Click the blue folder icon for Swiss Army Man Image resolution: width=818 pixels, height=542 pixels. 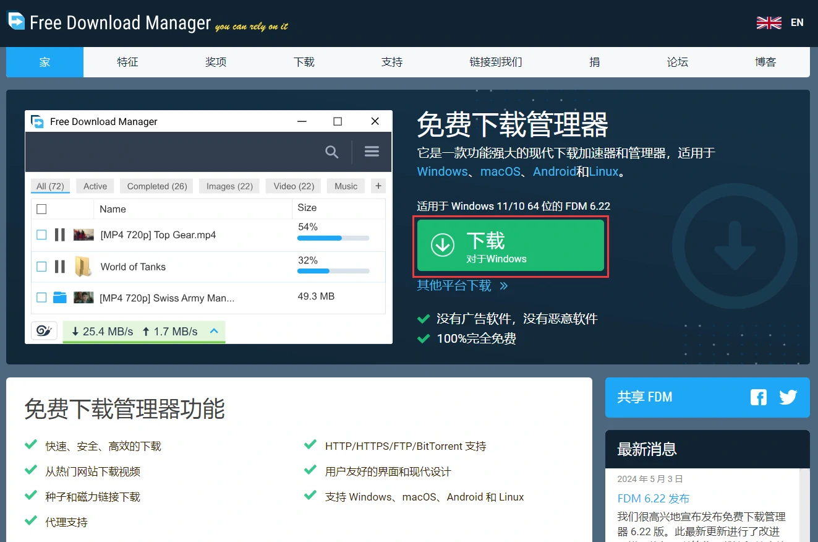pyautogui.click(x=59, y=298)
